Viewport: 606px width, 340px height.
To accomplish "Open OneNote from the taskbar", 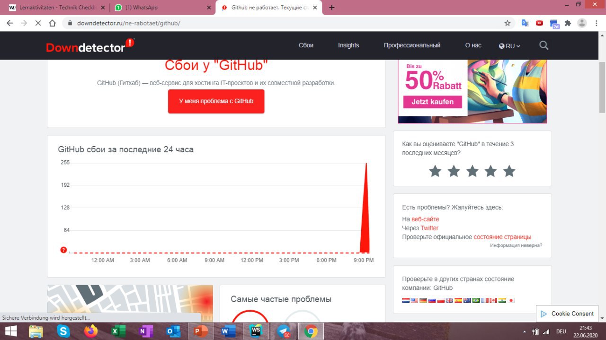I will point(146,331).
